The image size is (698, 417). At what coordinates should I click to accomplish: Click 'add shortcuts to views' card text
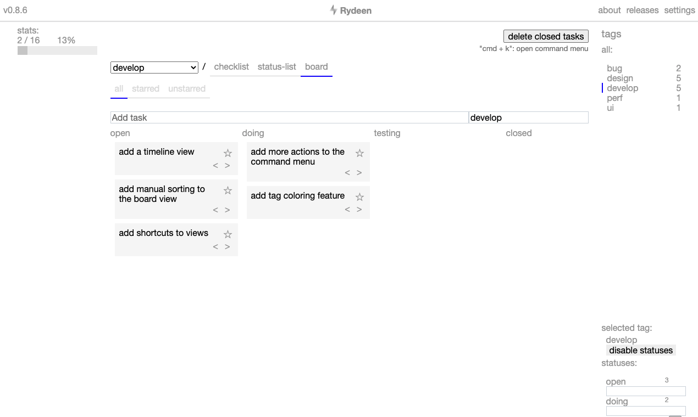163,233
